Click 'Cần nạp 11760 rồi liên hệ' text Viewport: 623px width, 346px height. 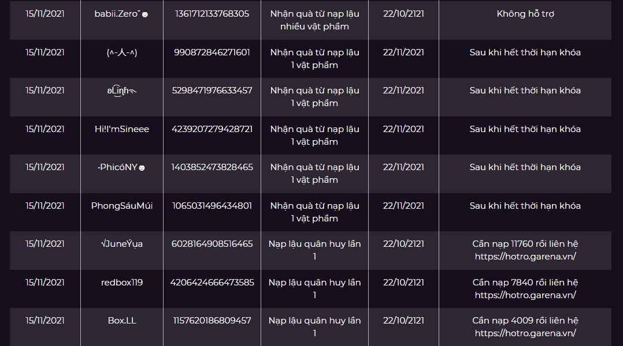pos(525,244)
